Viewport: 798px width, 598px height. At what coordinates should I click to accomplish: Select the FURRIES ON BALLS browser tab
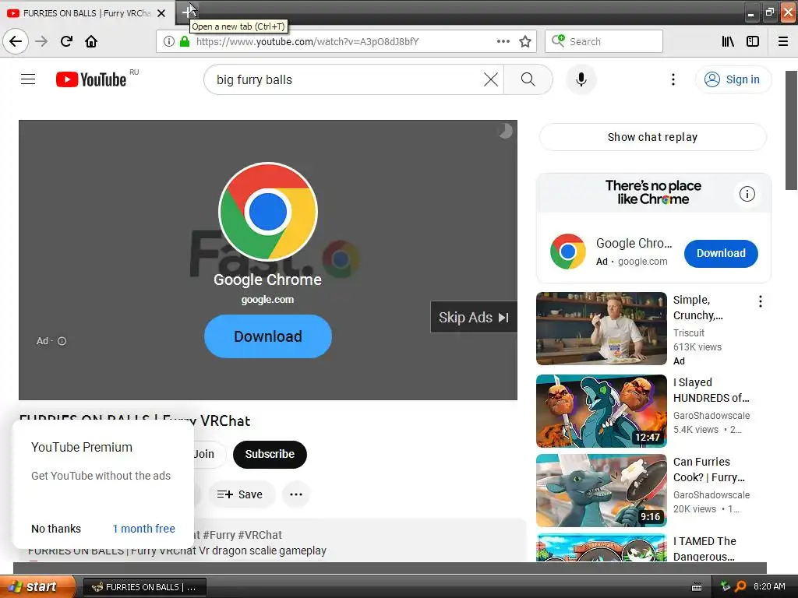pos(87,13)
